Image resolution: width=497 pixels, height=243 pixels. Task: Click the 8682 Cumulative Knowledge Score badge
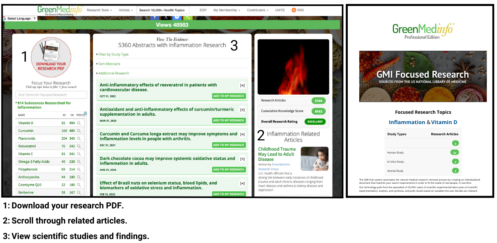click(x=318, y=111)
